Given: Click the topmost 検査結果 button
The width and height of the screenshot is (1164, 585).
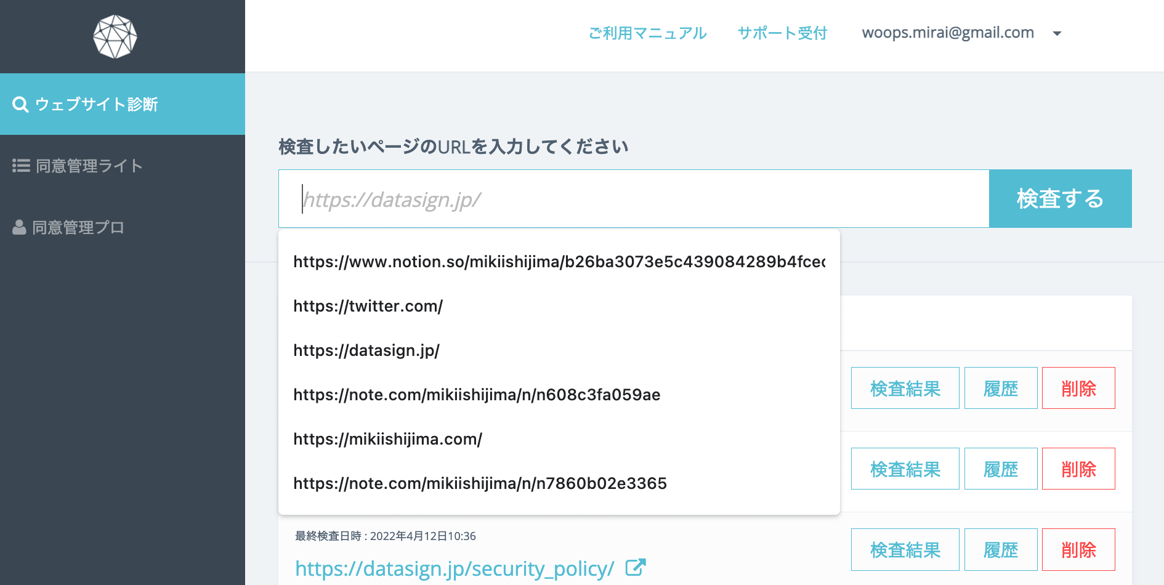Looking at the screenshot, I should pos(905,388).
